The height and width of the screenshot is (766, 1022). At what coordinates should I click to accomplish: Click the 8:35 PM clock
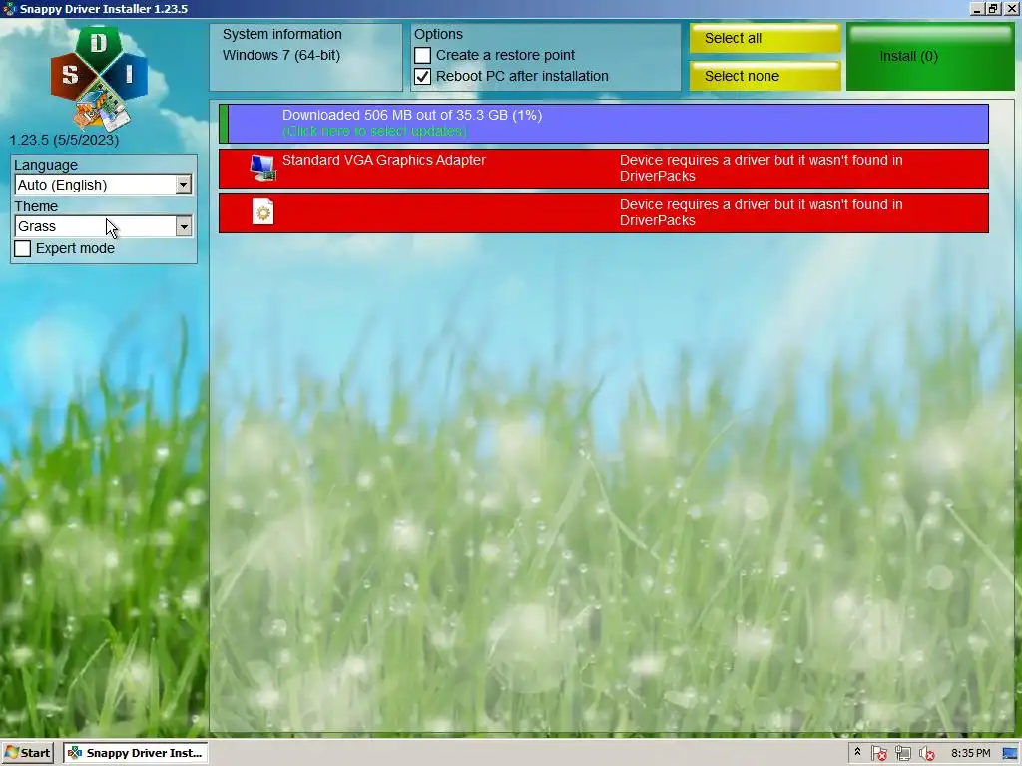(970, 753)
